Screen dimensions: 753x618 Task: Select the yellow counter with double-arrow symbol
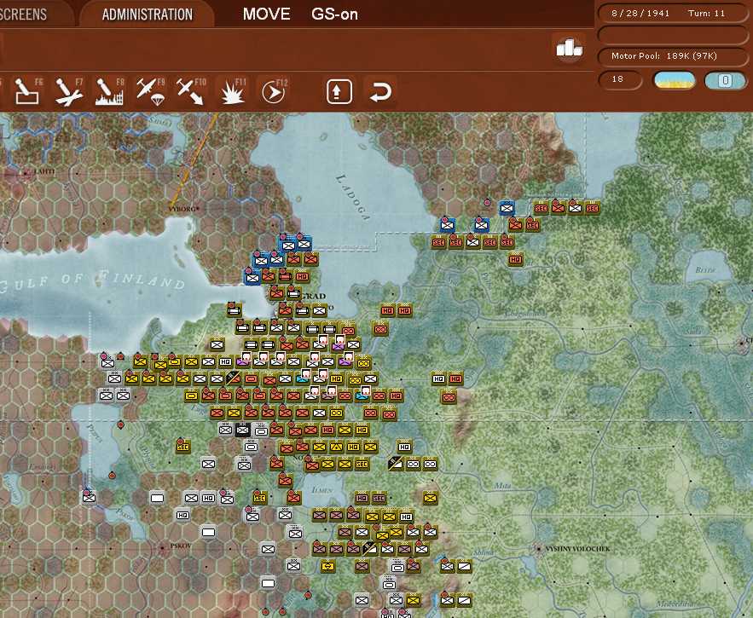(328, 567)
